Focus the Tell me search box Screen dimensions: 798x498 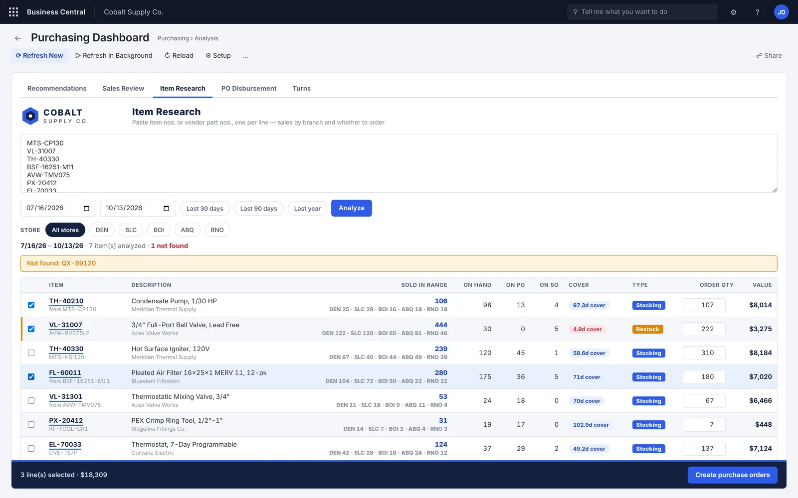point(642,12)
